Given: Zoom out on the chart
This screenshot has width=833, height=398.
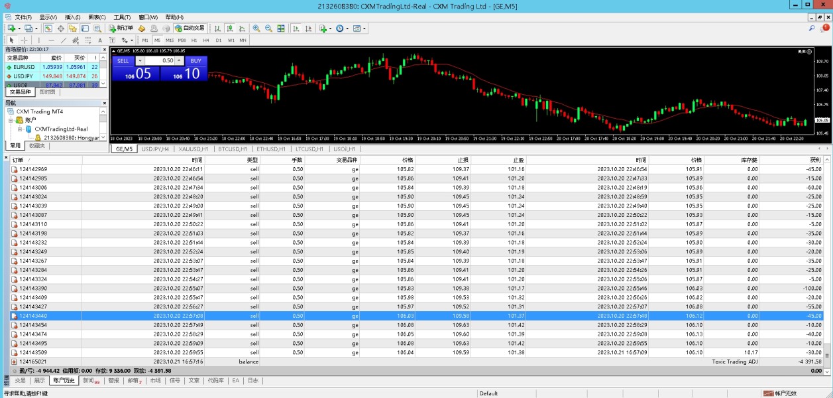Looking at the screenshot, I should click(268, 29).
